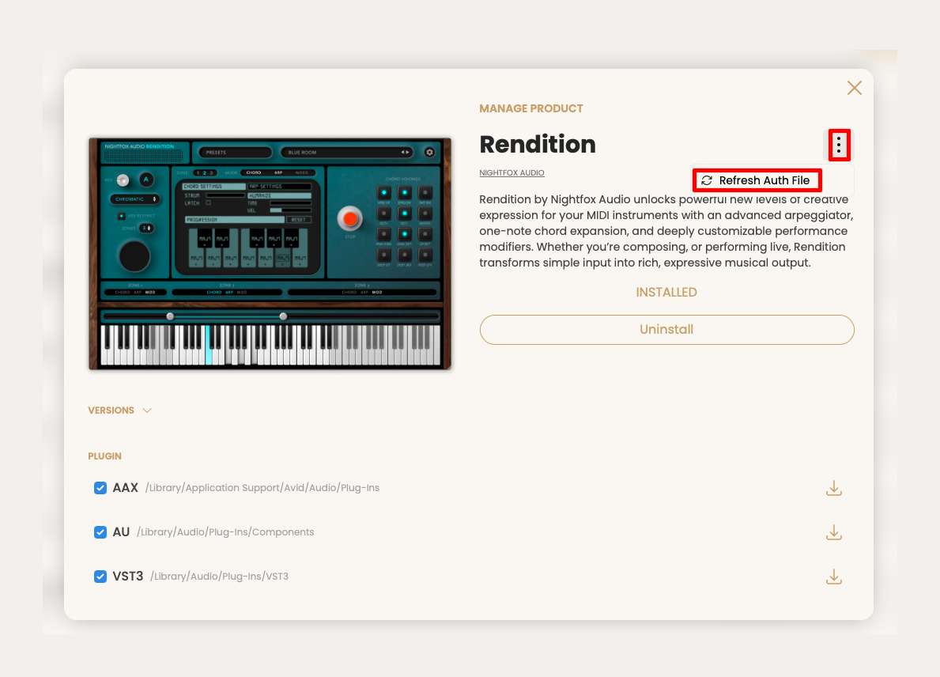Uncheck the VST3 plugin checkbox
Image resolution: width=940 pixels, height=677 pixels.
pyautogui.click(x=100, y=577)
